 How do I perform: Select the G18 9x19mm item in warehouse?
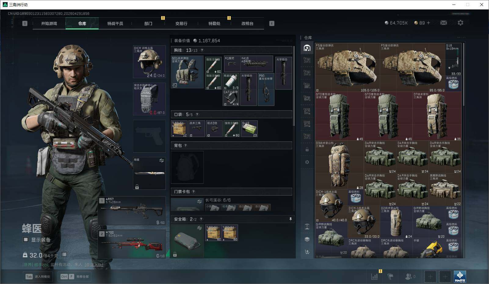coord(453,59)
